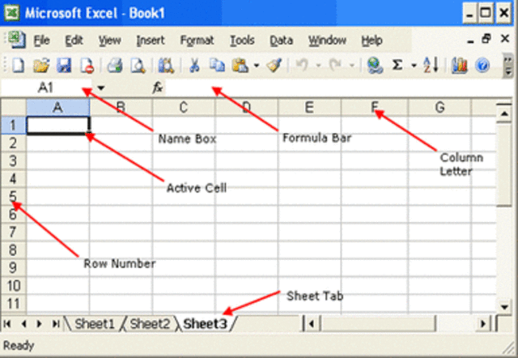The height and width of the screenshot is (358, 518).
Task: Click the horizontal scrollbar right arrow
Action: pos(483,323)
